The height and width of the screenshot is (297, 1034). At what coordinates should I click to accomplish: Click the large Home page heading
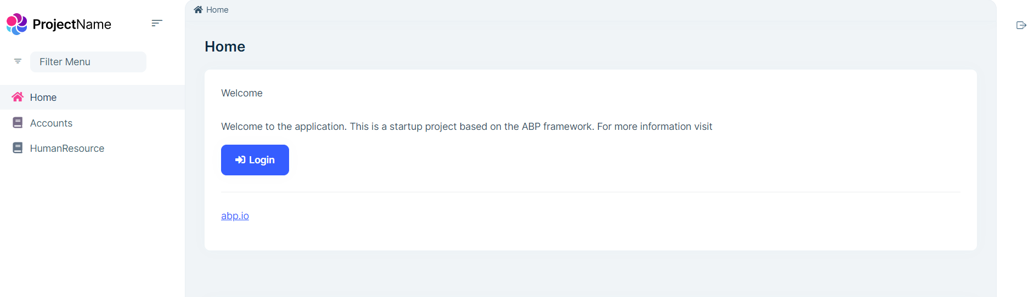(x=225, y=47)
